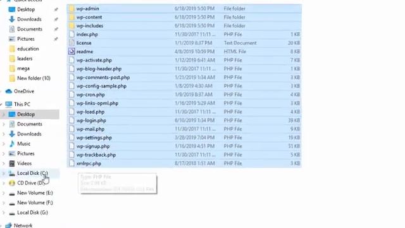
Task: Click the wp-comments-post.php file icon
Action: pos(72,77)
